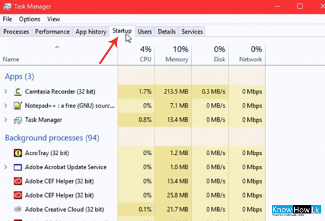Select the Apps (3) group heading
Screen dimensions: 325x221
coord(20,77)
